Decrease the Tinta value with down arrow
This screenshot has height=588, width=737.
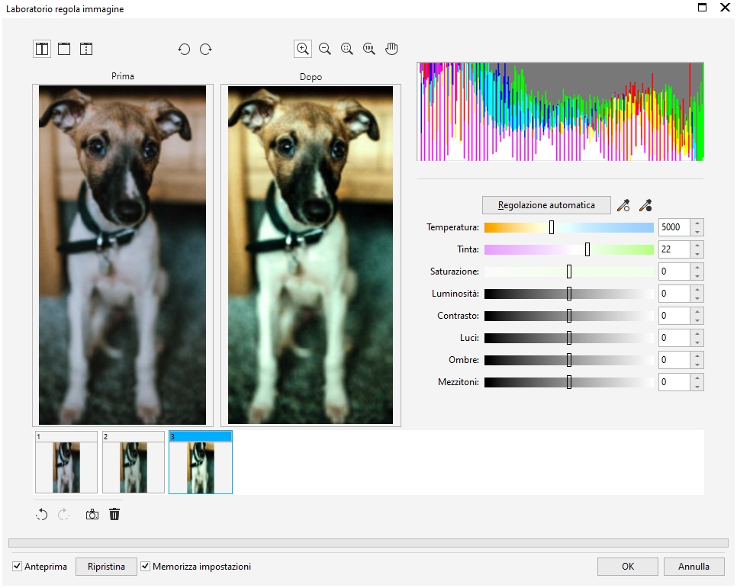pyautogui.click(x=697, y=254)
